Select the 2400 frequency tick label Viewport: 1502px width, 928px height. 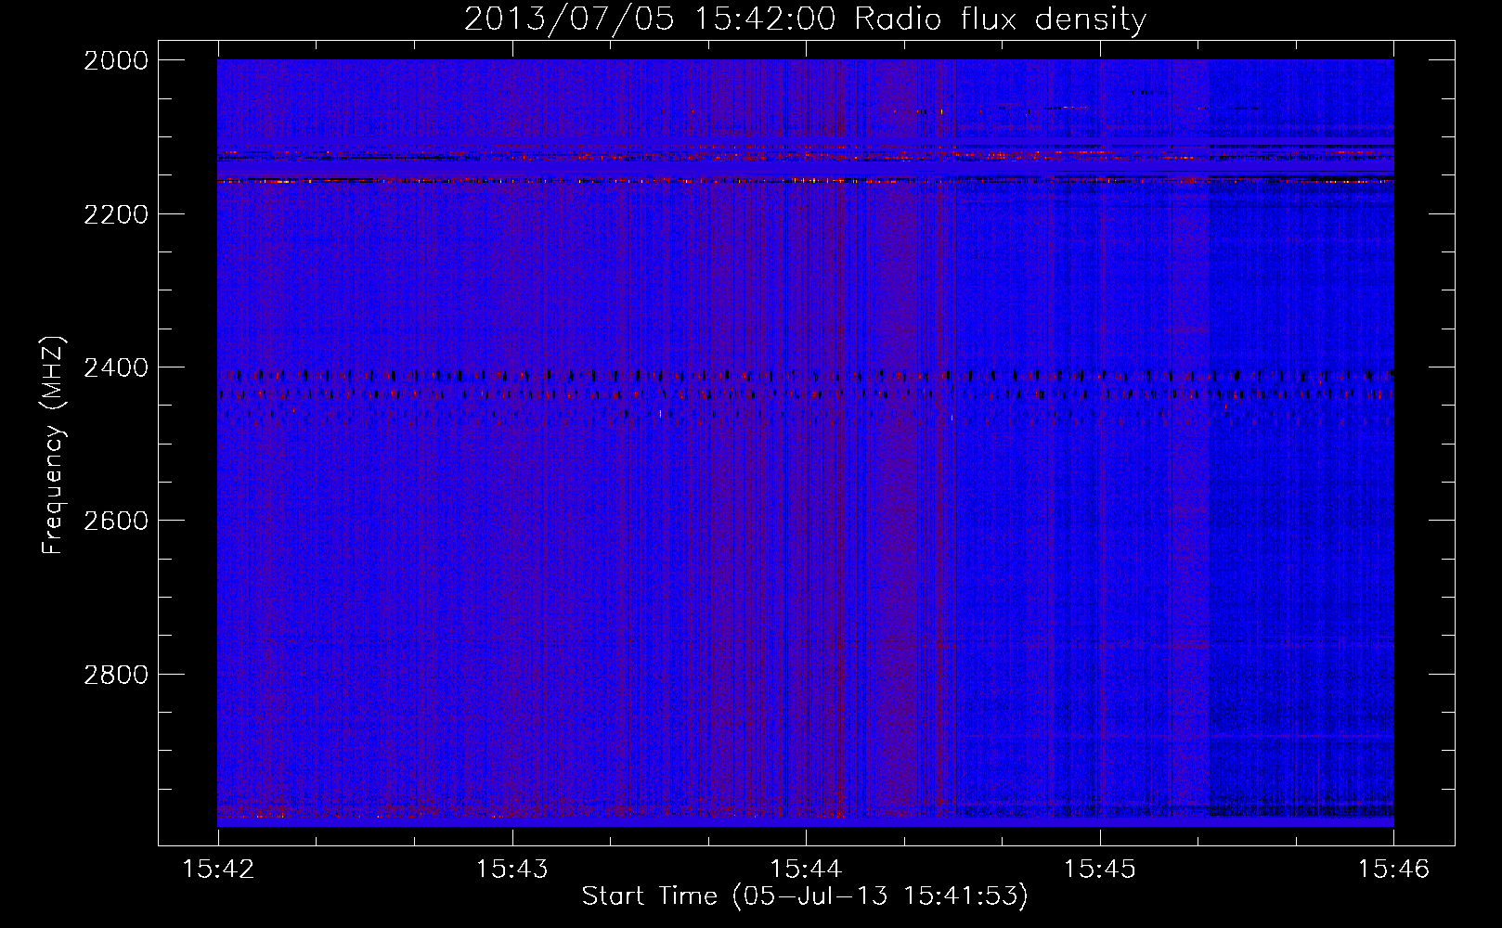pos(116,367)
